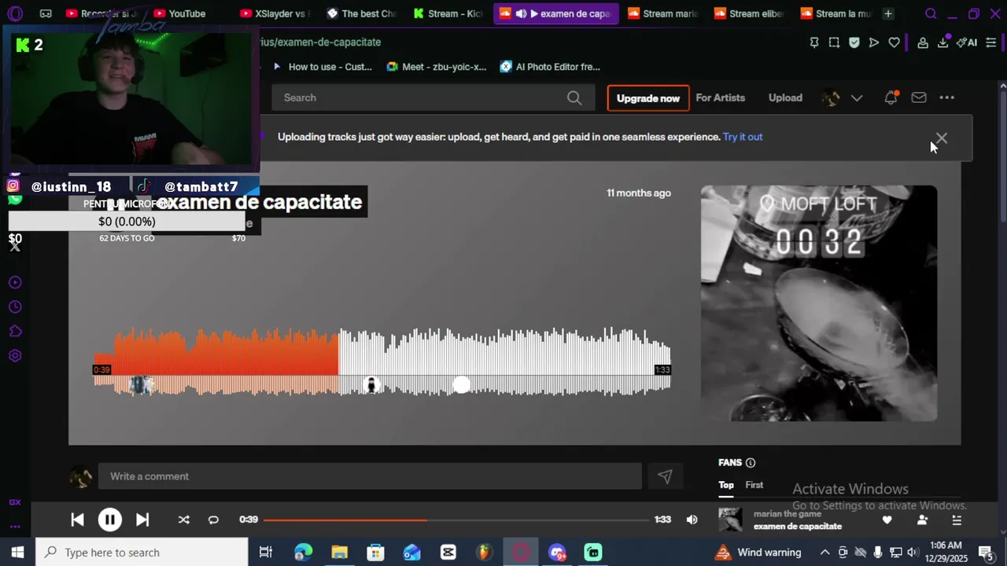Click the pinboard pin icon
1007x566 pixels.
click(814, 42)
